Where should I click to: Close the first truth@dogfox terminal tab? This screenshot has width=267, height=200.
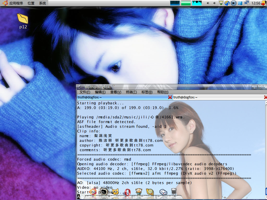click(x=170, y=97)
